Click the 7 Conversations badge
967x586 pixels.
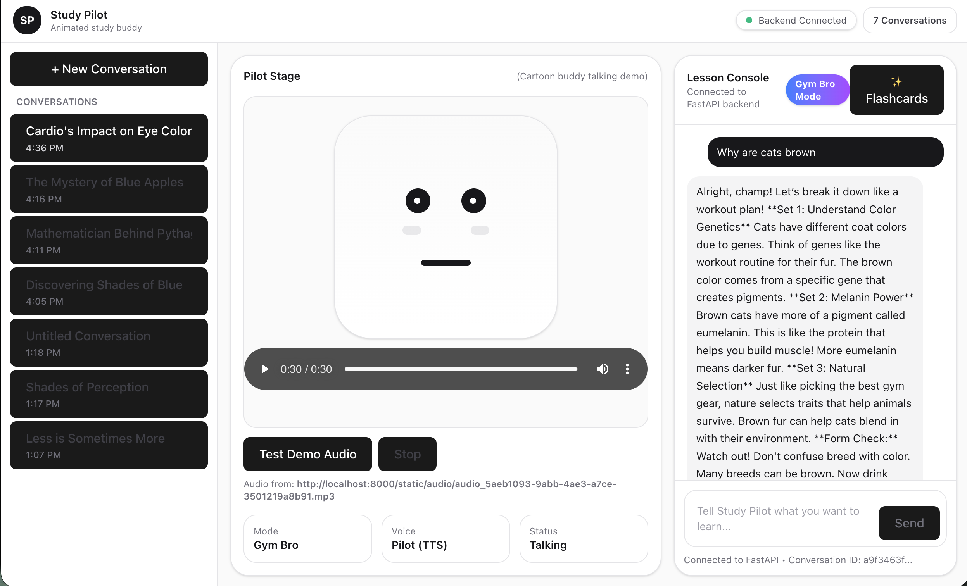(x=909, y=21)
